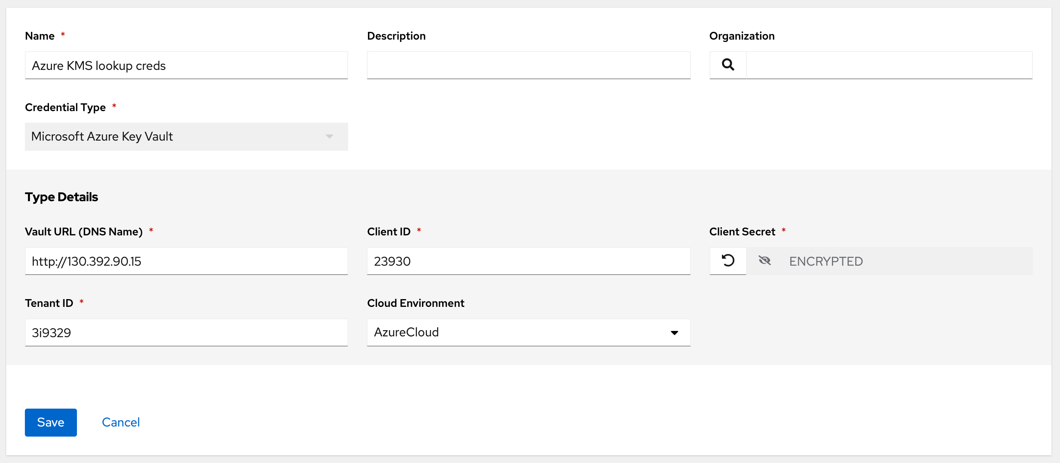Click the Organization search magnifier icon

(x=727, y=65)
